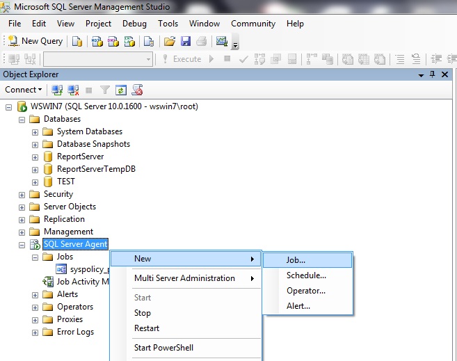Select Job... from the New submenu

click(x=296, y=259)
